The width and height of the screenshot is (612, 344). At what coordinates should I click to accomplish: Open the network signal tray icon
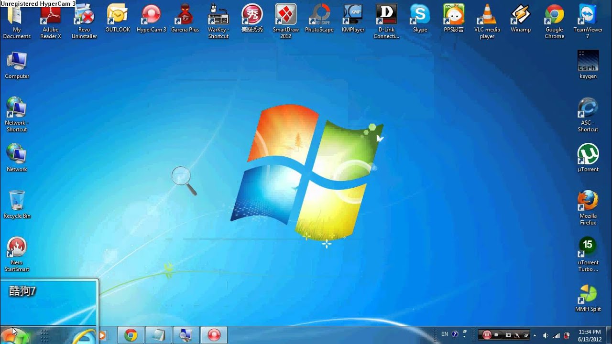556,335
